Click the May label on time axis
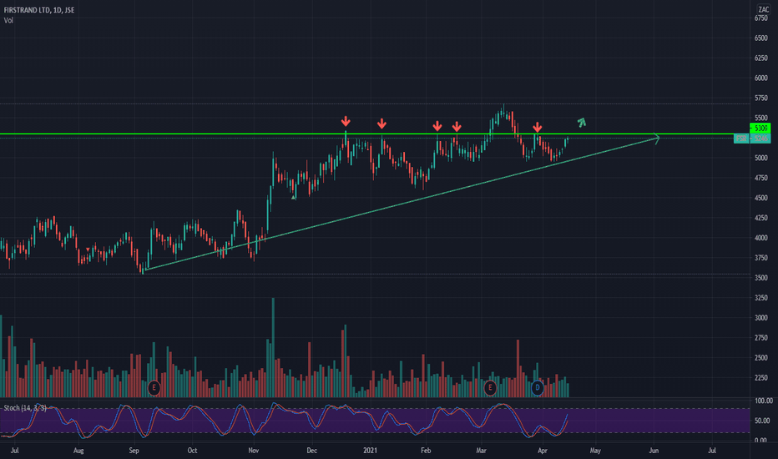Image resolution: width=778 pixels, height=459 pixels. tap(595, 451)
